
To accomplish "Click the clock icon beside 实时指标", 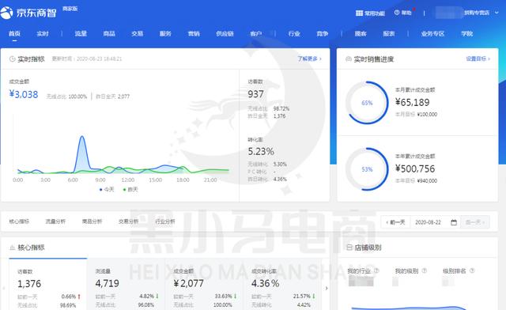I will tap(13, 59).
